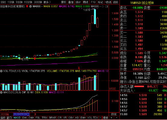Click the 画线 drawing tools button
Image resolution: width=167 pixels, height=120 pixels.
pyautogui.click(x=86, y=2)
